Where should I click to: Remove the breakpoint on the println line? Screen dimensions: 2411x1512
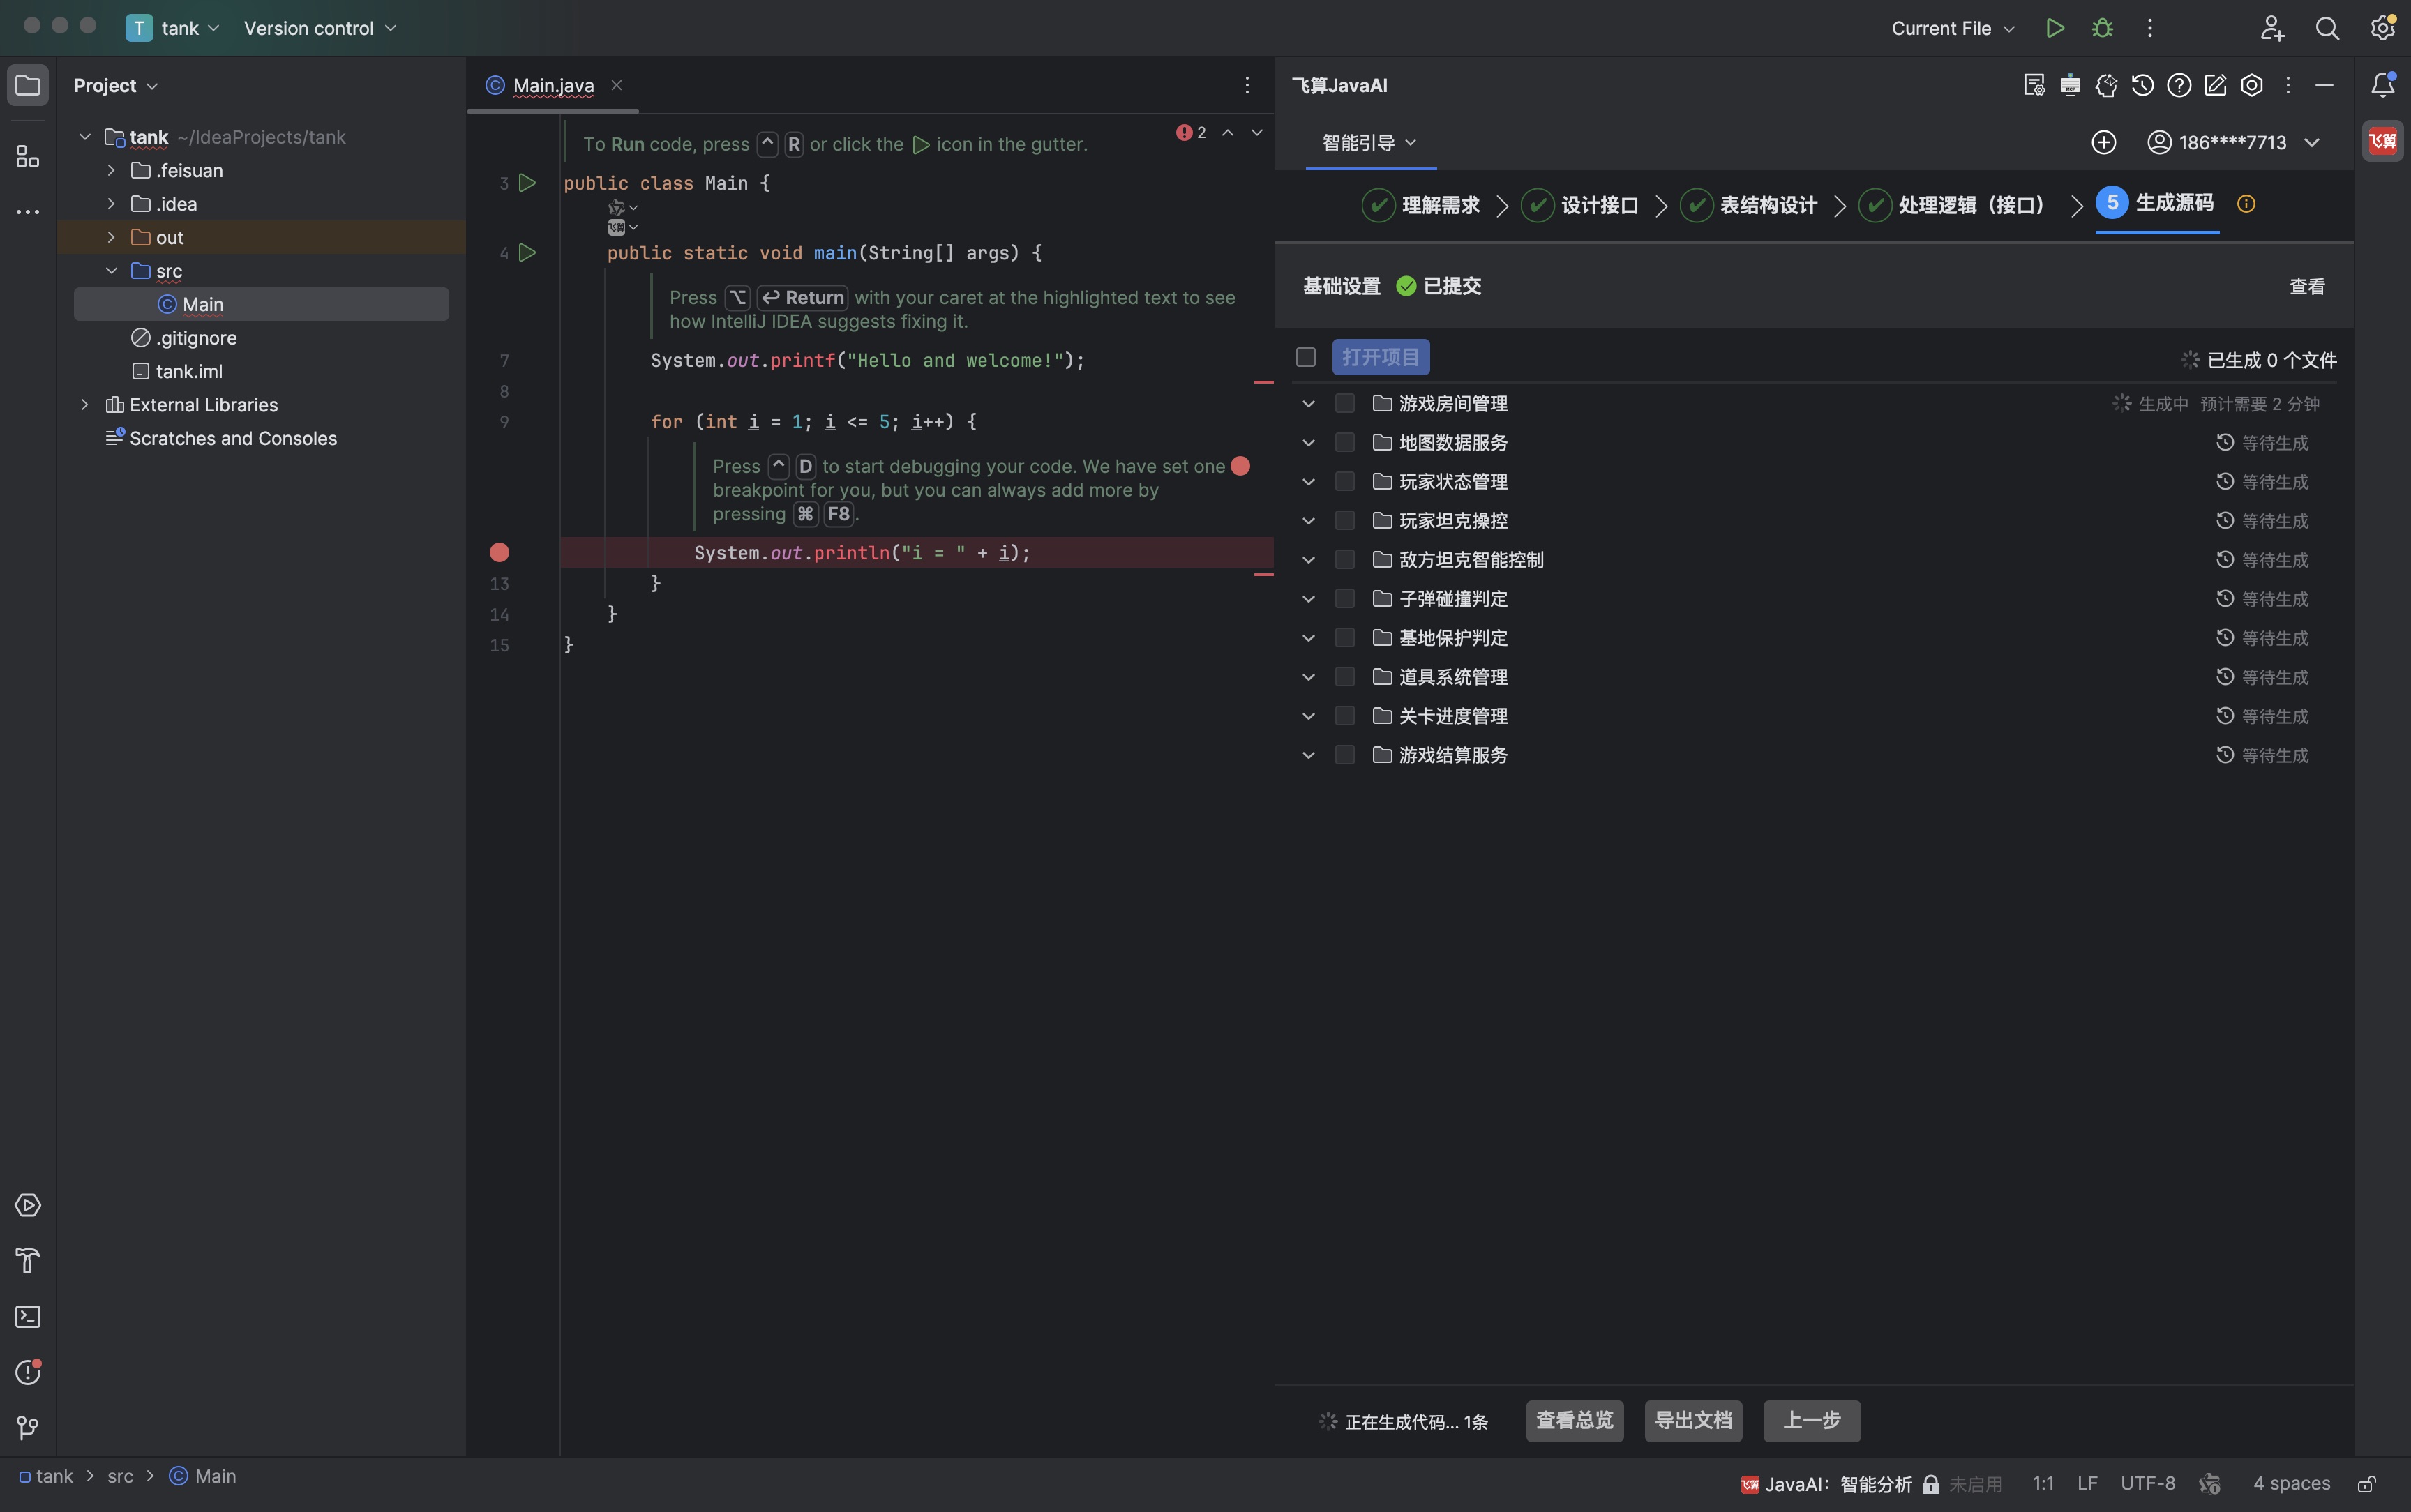[x=499, y=552]
